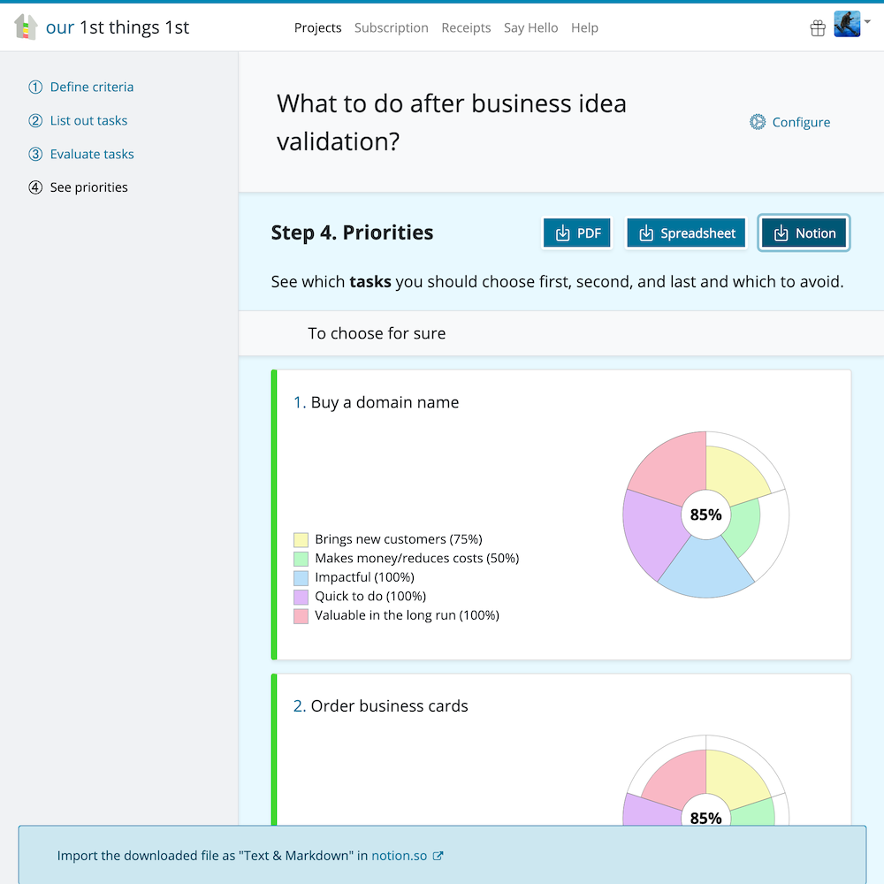Click the "Quick to do (100%)" legend label

pyautogui.click(x=370, y=597)
